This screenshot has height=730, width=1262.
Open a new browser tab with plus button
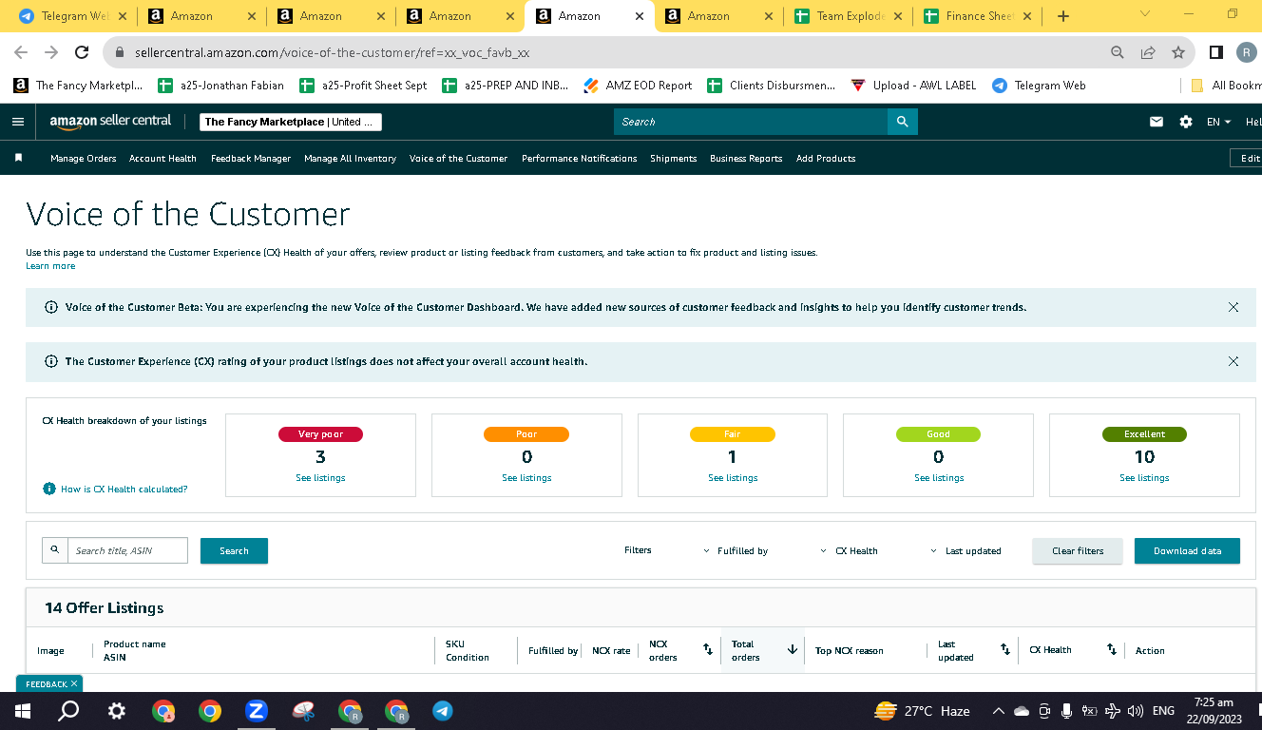(1063, 16)
